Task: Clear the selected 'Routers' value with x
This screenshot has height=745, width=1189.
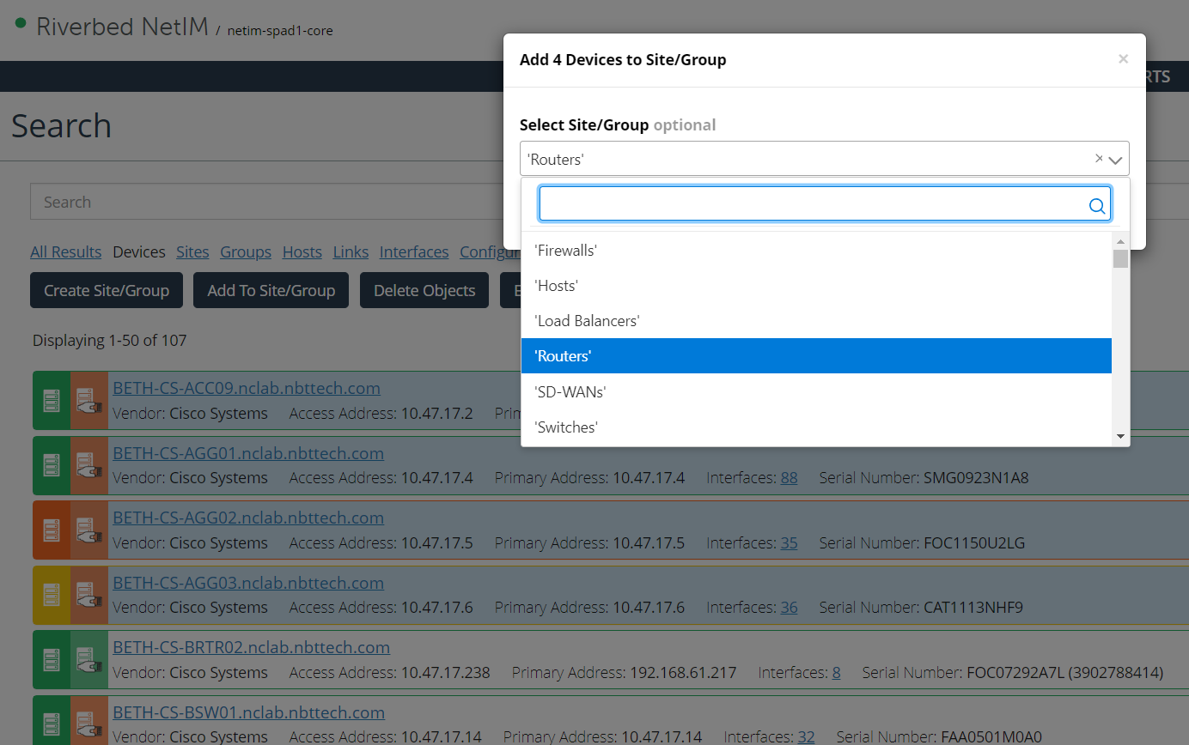Action: (1098, 158)
